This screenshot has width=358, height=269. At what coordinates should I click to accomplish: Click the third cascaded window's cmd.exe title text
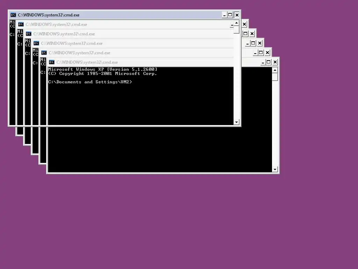point(64,34)
